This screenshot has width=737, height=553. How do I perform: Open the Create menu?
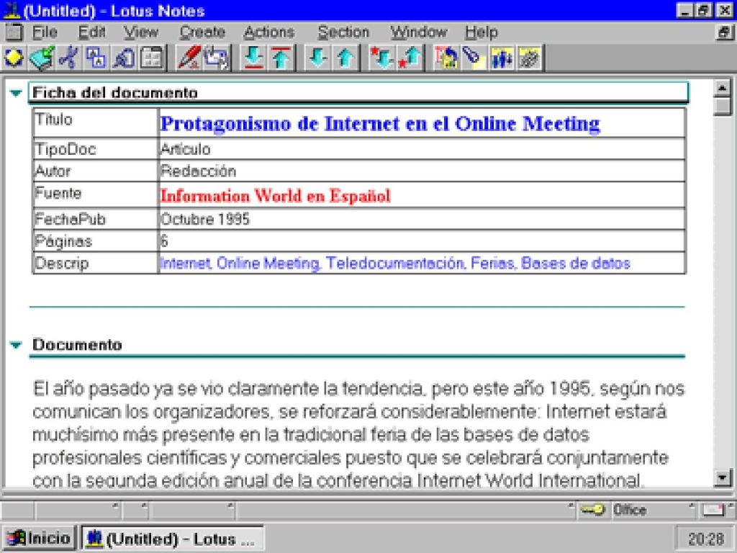(202, 32)
